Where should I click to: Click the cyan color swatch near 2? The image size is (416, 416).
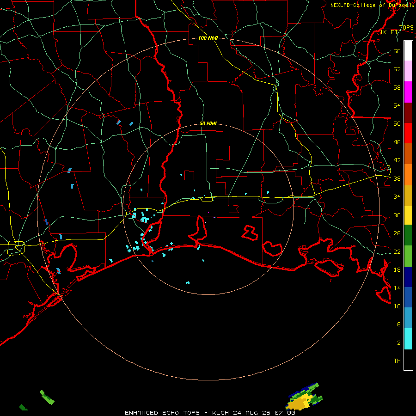point(408,339)
